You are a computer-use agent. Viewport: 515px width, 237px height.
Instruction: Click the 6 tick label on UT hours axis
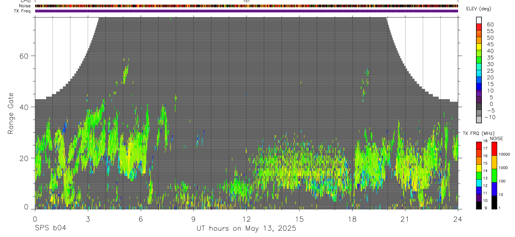pyautogui.click(x=140, y=219)
